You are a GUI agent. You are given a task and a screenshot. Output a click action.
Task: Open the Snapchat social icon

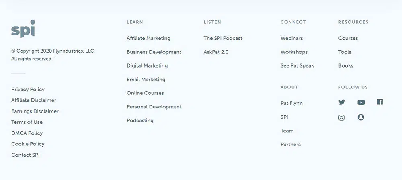[x=361, y=117]
